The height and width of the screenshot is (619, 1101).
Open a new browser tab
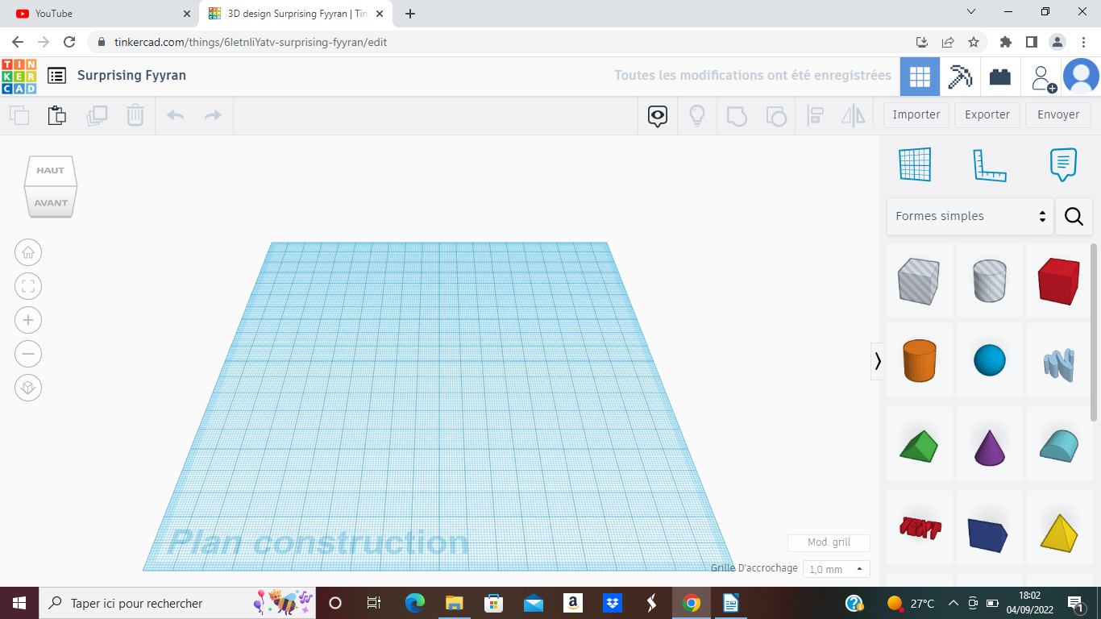410,14
